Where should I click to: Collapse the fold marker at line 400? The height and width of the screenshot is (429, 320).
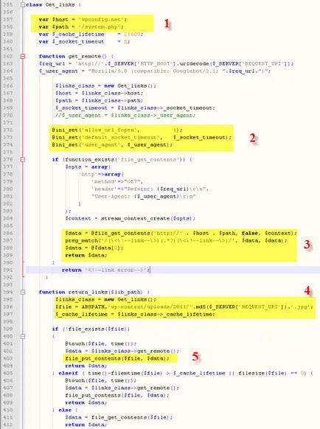[23, 336]
